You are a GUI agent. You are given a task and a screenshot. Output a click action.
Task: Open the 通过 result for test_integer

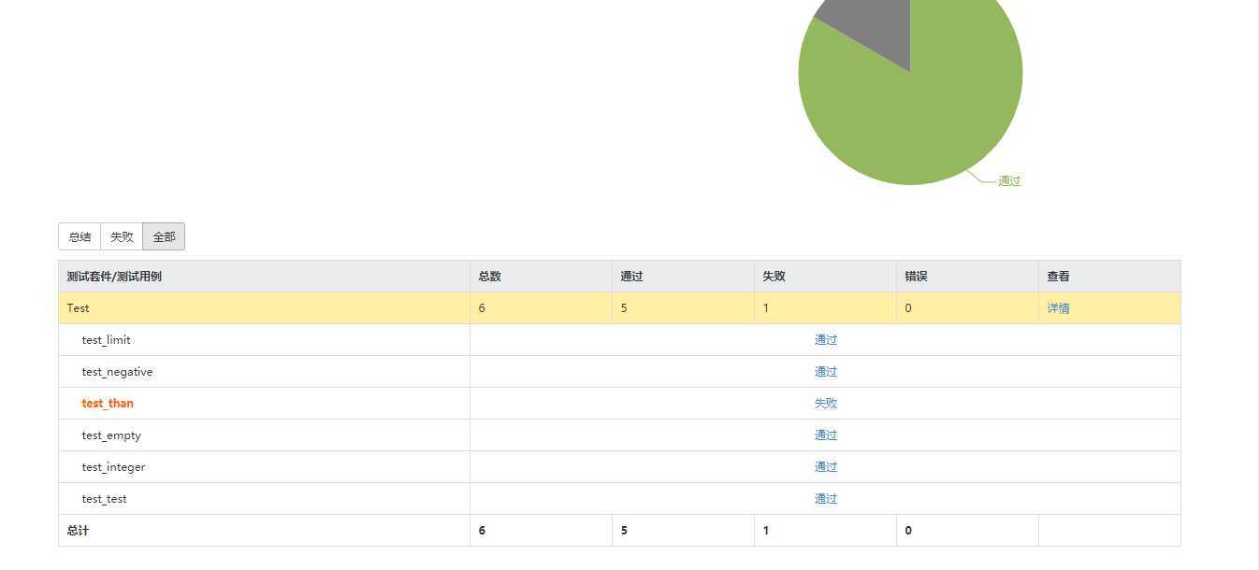[x=826, y=467]
